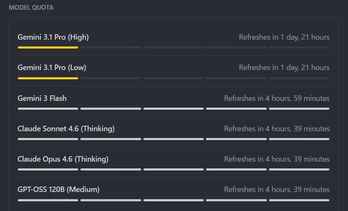The width and height of the screenshot is (348, 211).
Task: Click the Claude Sonnet 4.6 (Thinking) label
Action: pos(66,129)
